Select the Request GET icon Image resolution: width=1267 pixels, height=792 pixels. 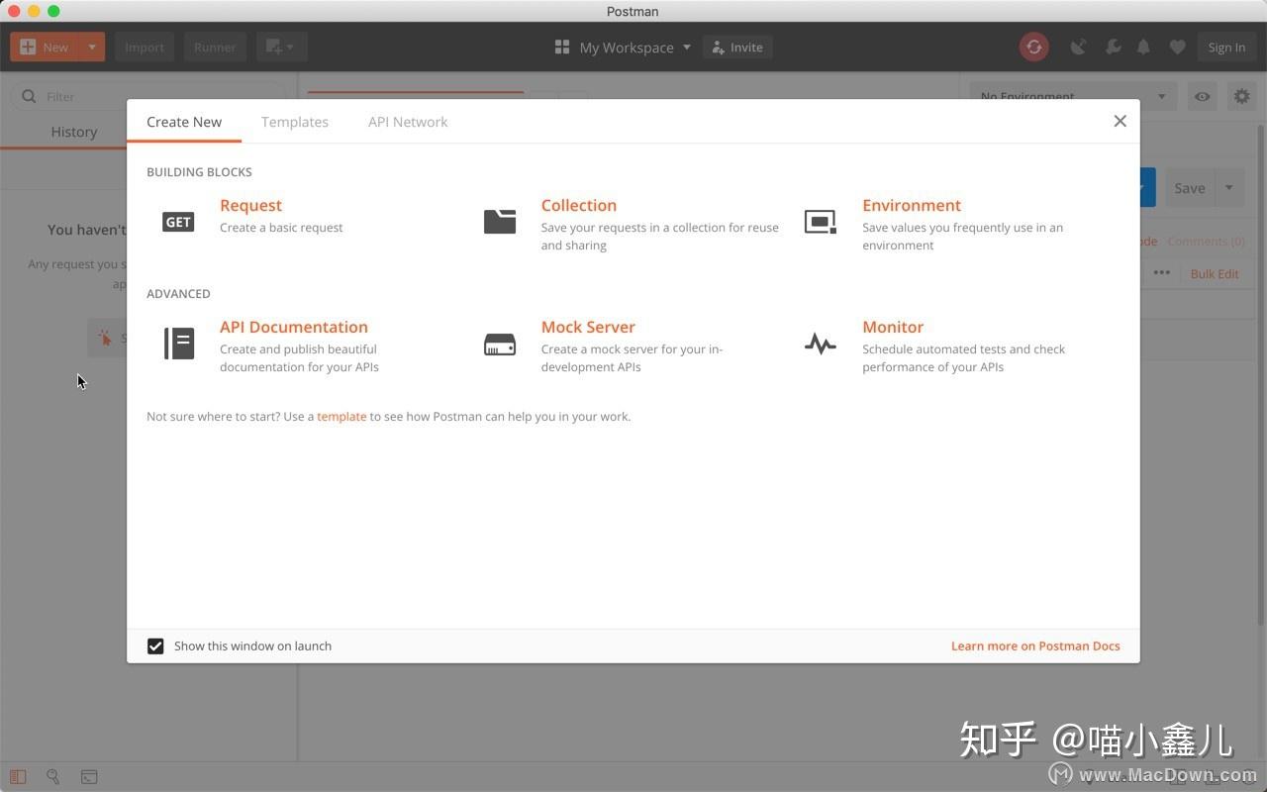tap(177, 221)
